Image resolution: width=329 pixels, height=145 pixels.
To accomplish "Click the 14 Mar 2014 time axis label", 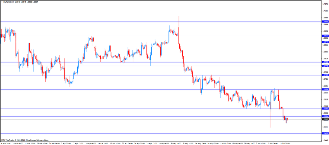I will [x=6, y=144].
